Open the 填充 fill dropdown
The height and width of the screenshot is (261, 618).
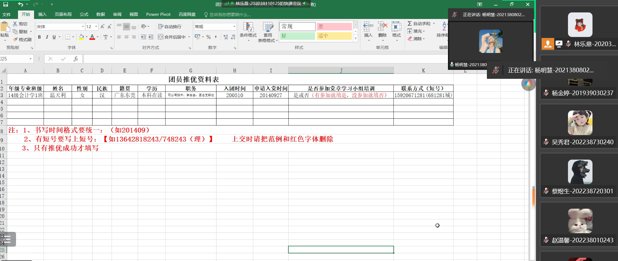pos(416,31)
